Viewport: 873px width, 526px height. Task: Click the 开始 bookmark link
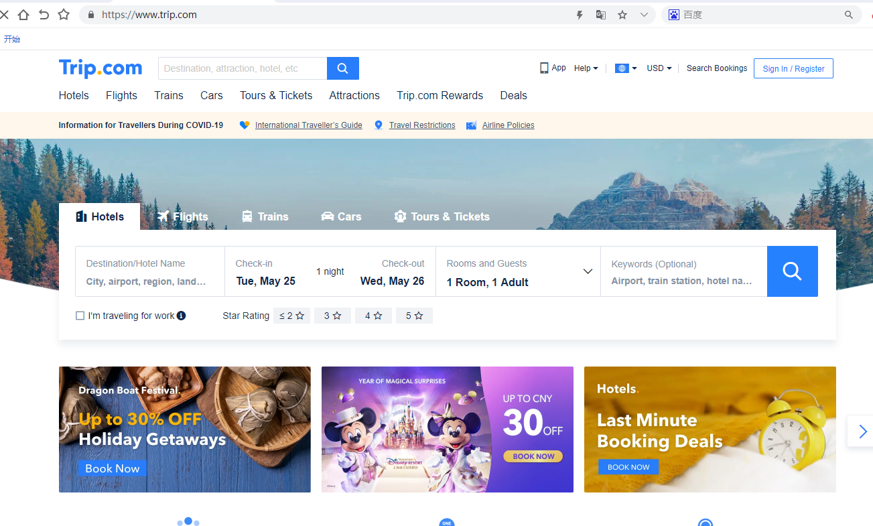[12, 40]
